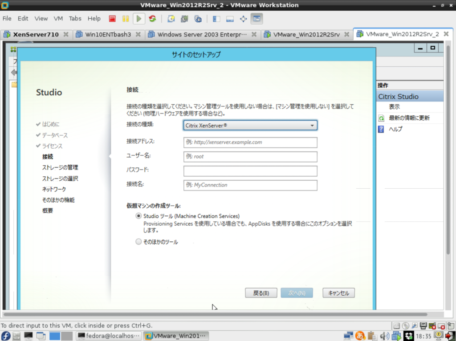Switch to Windows Server 2003 Enterprise tab
Image resolution: width=456 pixels, height=341 pixels.
tap(202, 34)
